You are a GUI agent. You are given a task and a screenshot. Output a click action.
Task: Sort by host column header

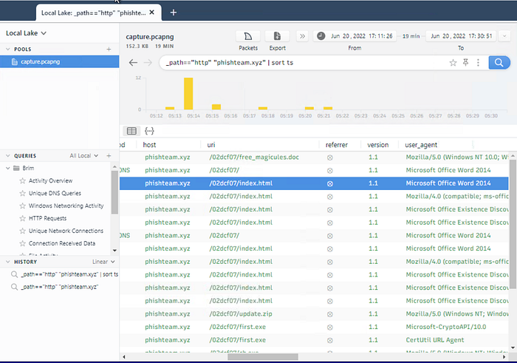click(149, 145)
